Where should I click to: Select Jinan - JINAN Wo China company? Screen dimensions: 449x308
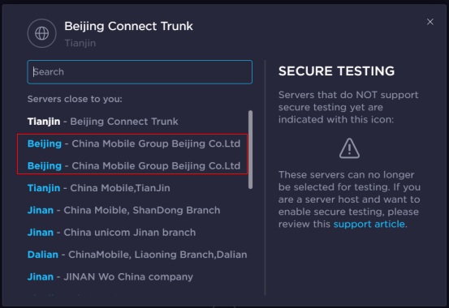[110, 277]
